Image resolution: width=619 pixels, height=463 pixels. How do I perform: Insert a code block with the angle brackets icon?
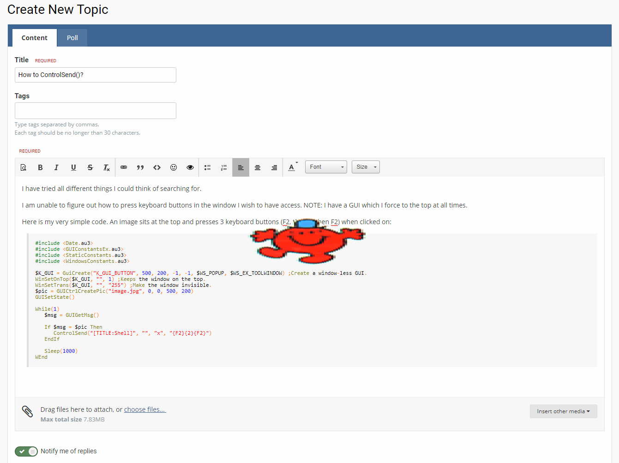pyautogui.click(x=157, y=167)
